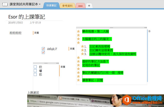Click the highlighted text 樂命效應，第二大腦
Screen dimensions: 164x107
(x=96, y=31)
